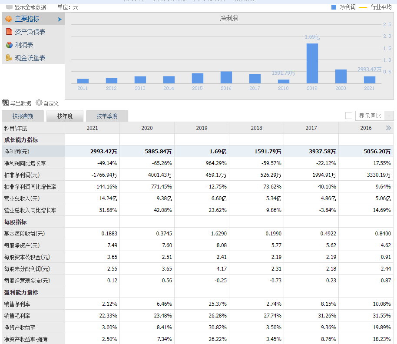
Task: Click the 盈利能力指标 section heading
Action: click(21, 292)
